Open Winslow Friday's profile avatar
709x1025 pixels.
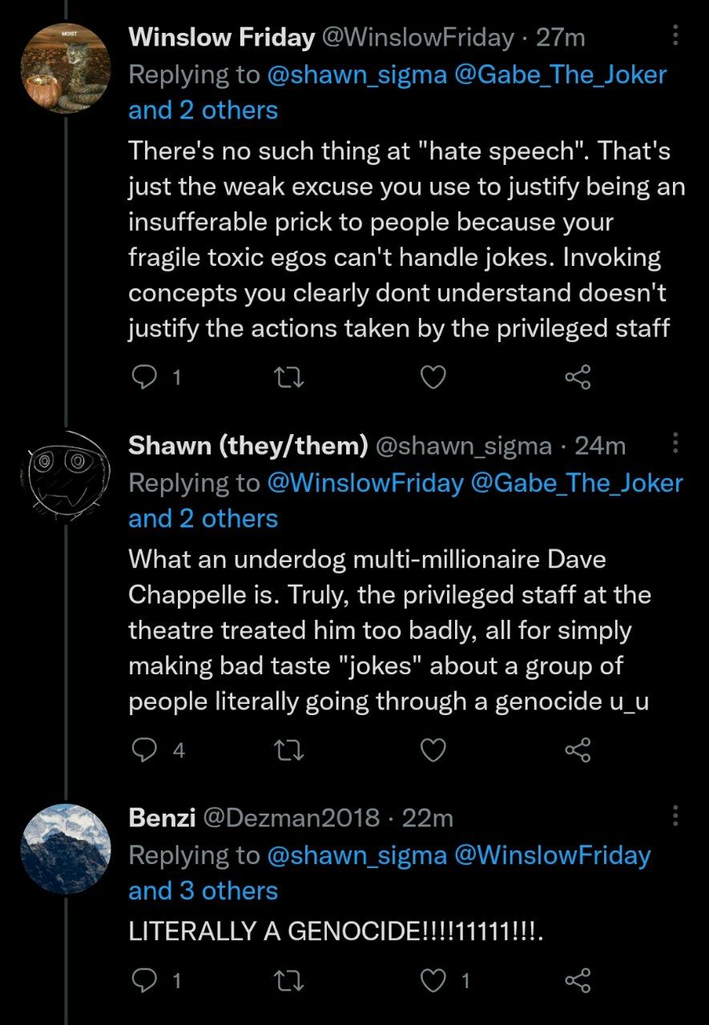point(65,69)
